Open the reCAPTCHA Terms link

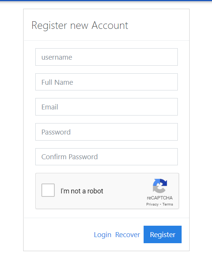tap(168, 204)
